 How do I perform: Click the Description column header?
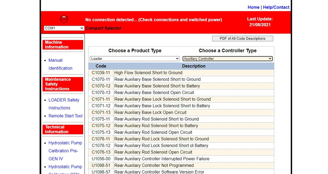point(193,66)
